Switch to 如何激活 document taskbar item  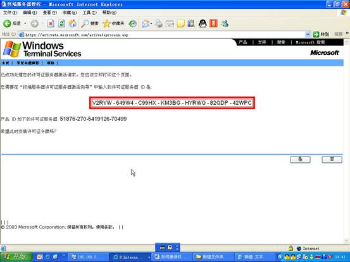click(x=172, y=257)
